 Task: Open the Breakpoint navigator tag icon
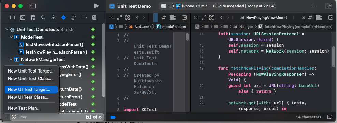coord(84,18)
